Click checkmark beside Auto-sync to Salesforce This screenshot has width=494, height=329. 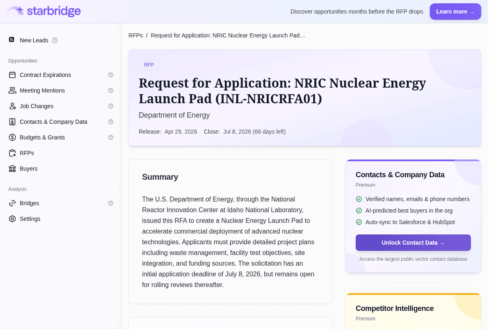click(x=359, y=222)
